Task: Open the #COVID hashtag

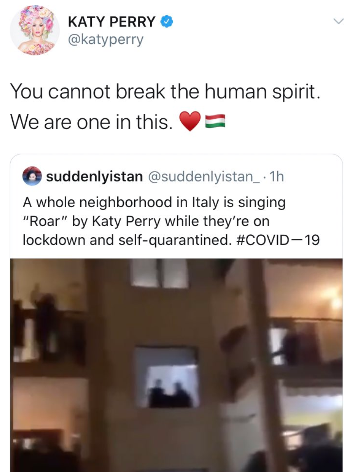Action: (x=276, y=240)
